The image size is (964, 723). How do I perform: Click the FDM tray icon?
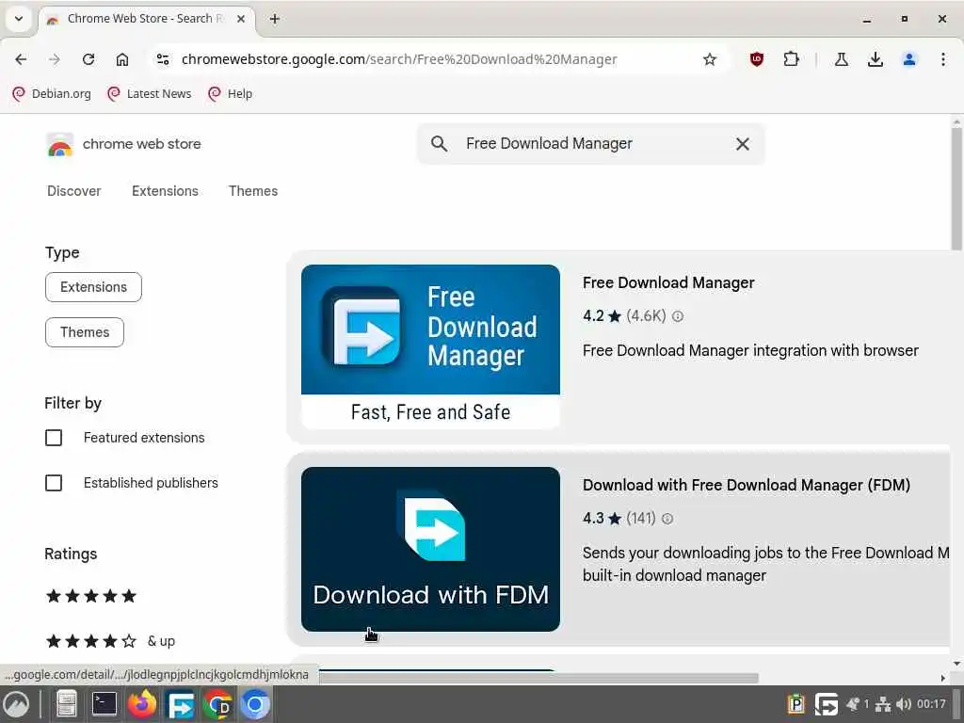coord(827,704)
